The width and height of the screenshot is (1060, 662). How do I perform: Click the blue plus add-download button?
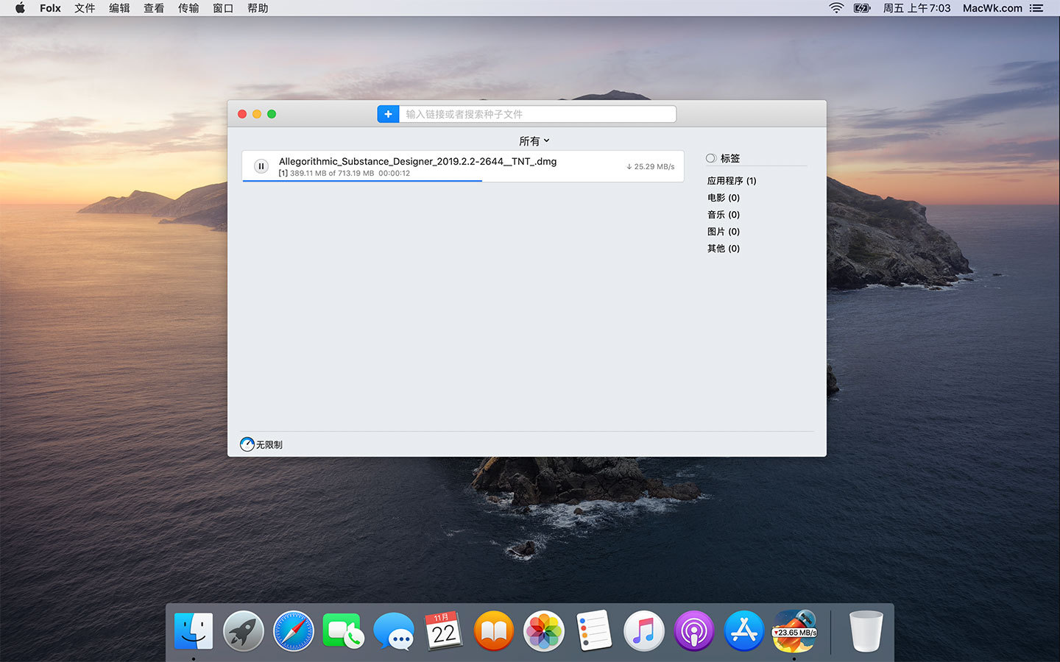click(x=388, y=114)
